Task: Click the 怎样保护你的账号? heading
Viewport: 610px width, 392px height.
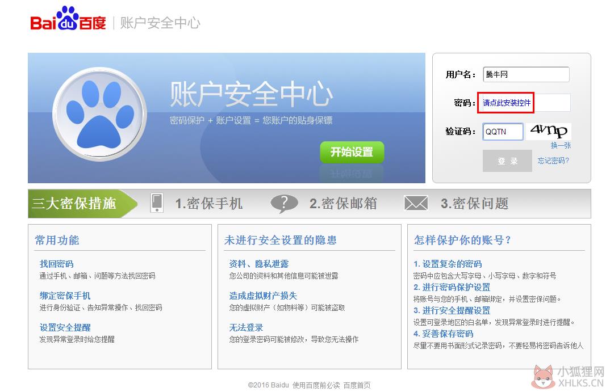Action: point(462,241)
